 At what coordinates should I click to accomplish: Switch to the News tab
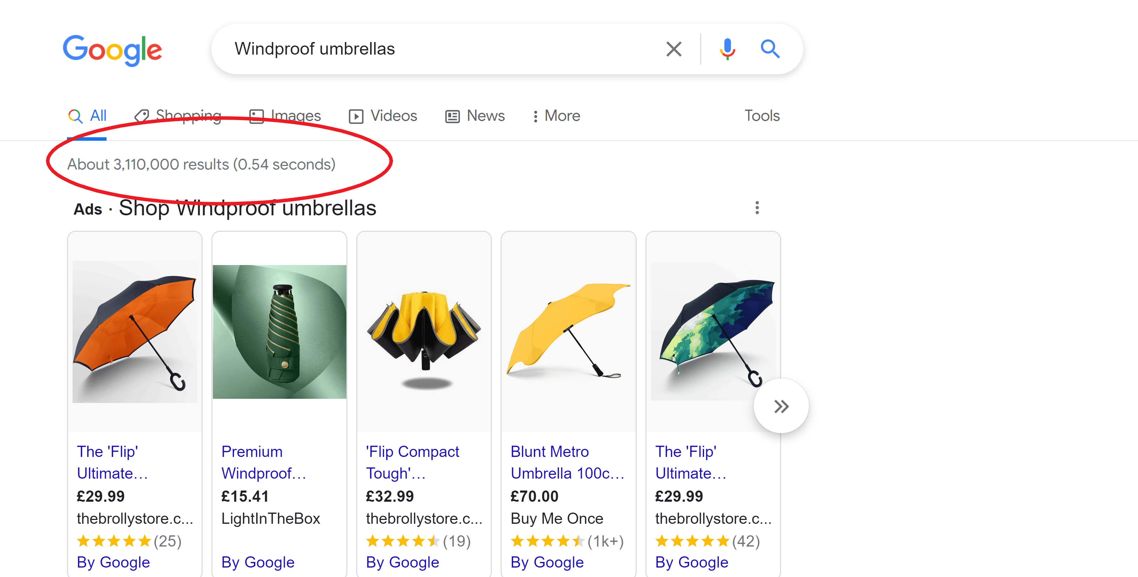474,116
